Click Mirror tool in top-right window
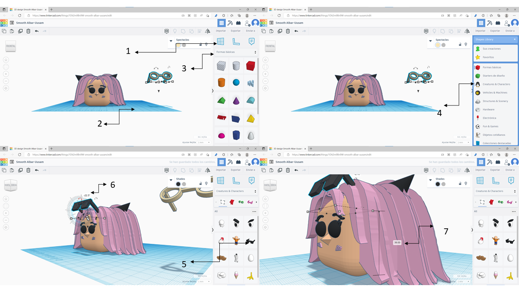 pos(467,31)
